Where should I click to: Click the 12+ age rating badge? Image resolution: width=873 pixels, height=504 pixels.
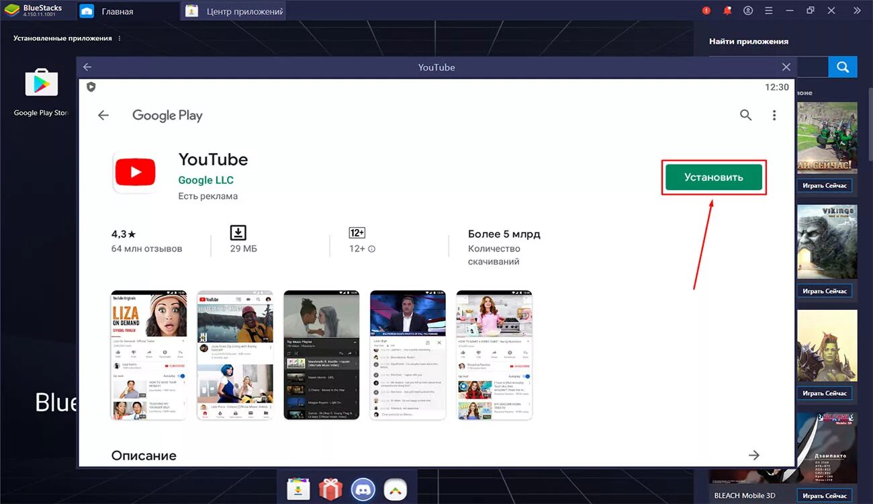(357, 233)
